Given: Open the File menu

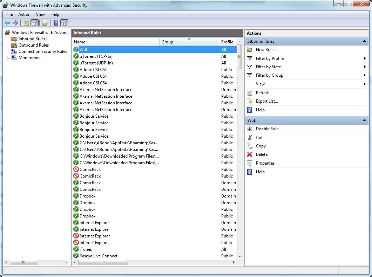Looking at the screenshot, I should (x=9, y=14).
